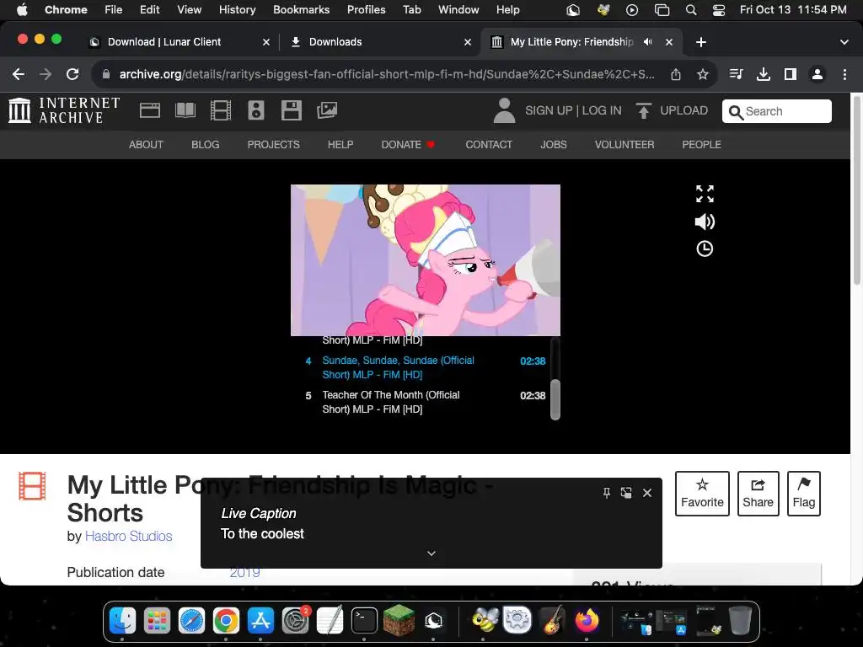This screenshot has height=647, width=863.
Task: Open the PROJECTS link
Action: click(x=274, y=145)
